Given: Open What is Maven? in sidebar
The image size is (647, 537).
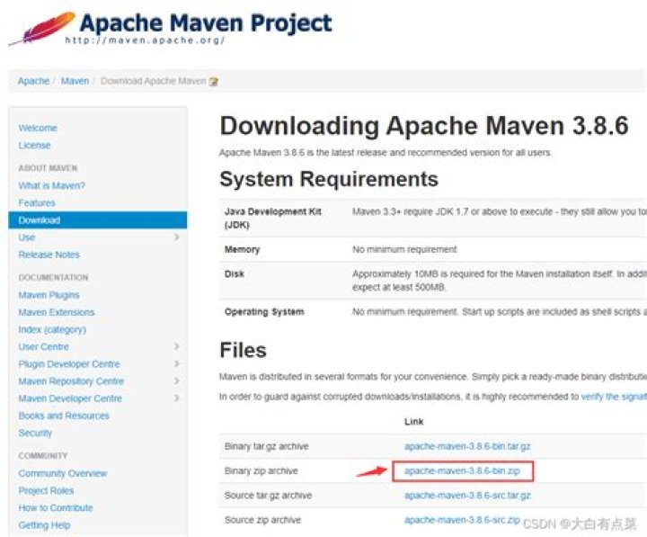Looking at the screenshot, I should point(51,185).
